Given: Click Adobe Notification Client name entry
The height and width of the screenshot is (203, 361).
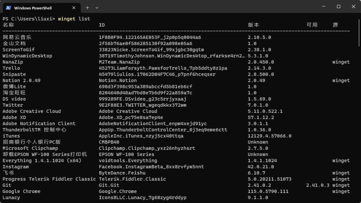Looking at the screenshot, I should click(39, 123).
